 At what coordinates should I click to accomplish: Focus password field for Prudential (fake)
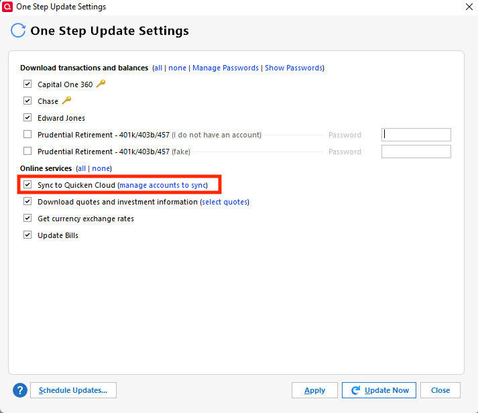point(416,152)
